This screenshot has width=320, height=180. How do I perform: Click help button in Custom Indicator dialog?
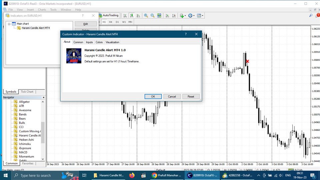pyautogui.click(x=186, y=34)
